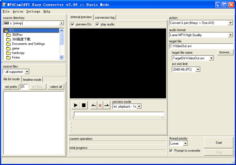Open the source directory drive dropdown
The image size is (236, 165).
point(61,23)
